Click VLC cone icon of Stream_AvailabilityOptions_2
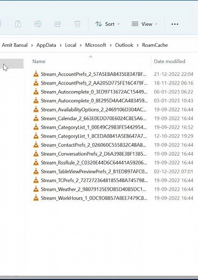Image resolution: width=198 pixels, height=280 pixels. coord(36,109)
